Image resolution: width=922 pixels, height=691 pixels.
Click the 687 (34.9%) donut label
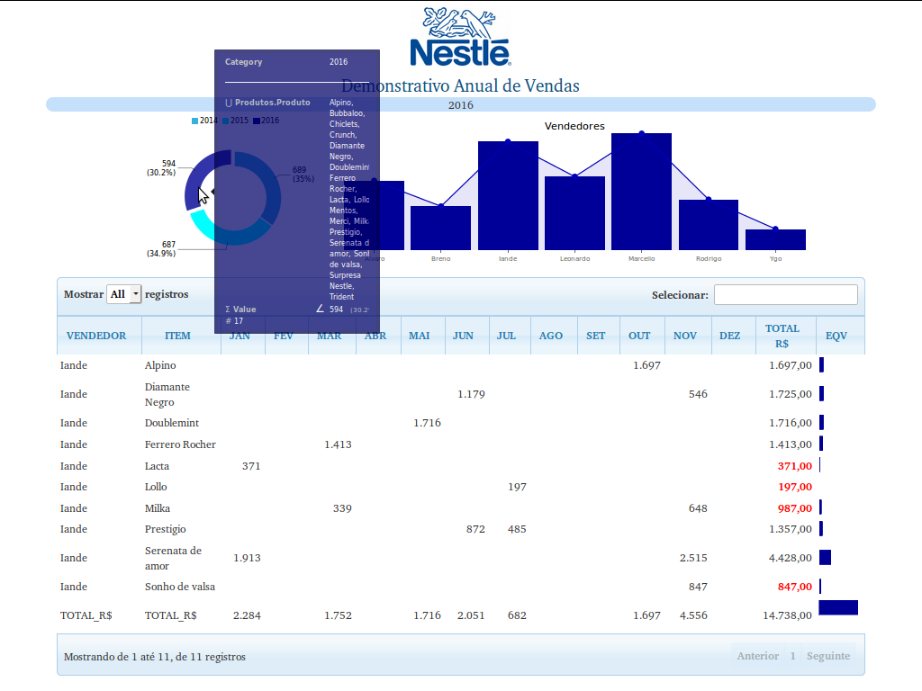pyautogui.click(x=162, y=249)
